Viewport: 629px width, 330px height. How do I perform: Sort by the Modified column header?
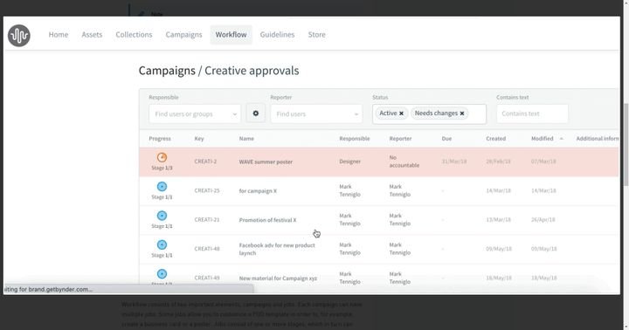click(x=542, y=139)
